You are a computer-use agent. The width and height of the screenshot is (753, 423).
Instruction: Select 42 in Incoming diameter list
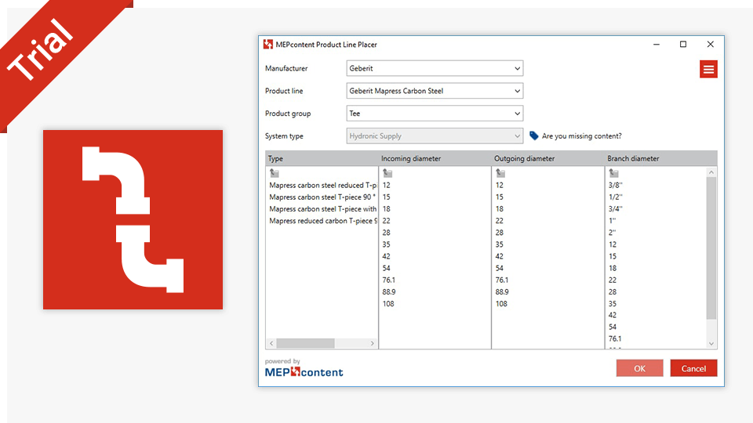tap(386, 256)
